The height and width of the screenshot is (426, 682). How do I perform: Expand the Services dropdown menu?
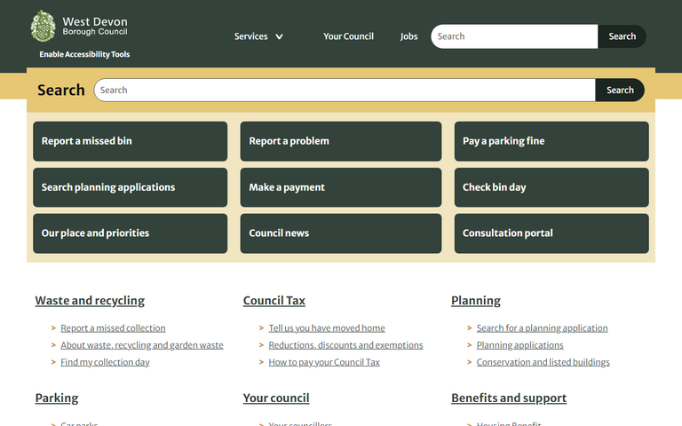[x=258, y=36]
